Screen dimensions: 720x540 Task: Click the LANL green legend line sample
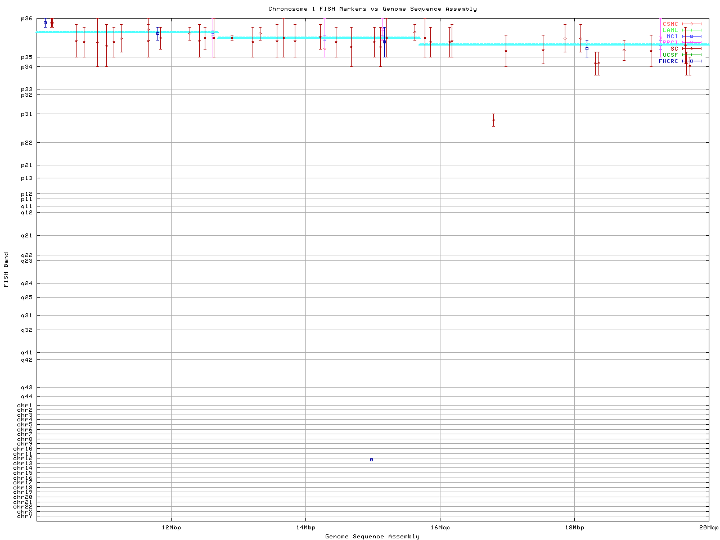pyautogui.click(x=691, y=30)
